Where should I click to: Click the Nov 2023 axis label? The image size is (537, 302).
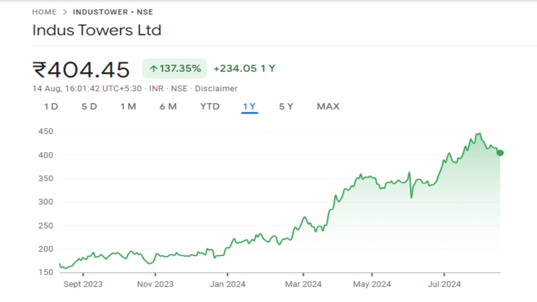click(155, 284)
